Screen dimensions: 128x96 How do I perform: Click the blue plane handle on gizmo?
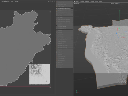(x=125, y=32)
